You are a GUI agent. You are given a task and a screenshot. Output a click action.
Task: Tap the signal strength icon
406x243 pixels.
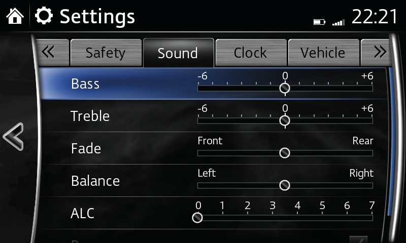tap(338, 22)
